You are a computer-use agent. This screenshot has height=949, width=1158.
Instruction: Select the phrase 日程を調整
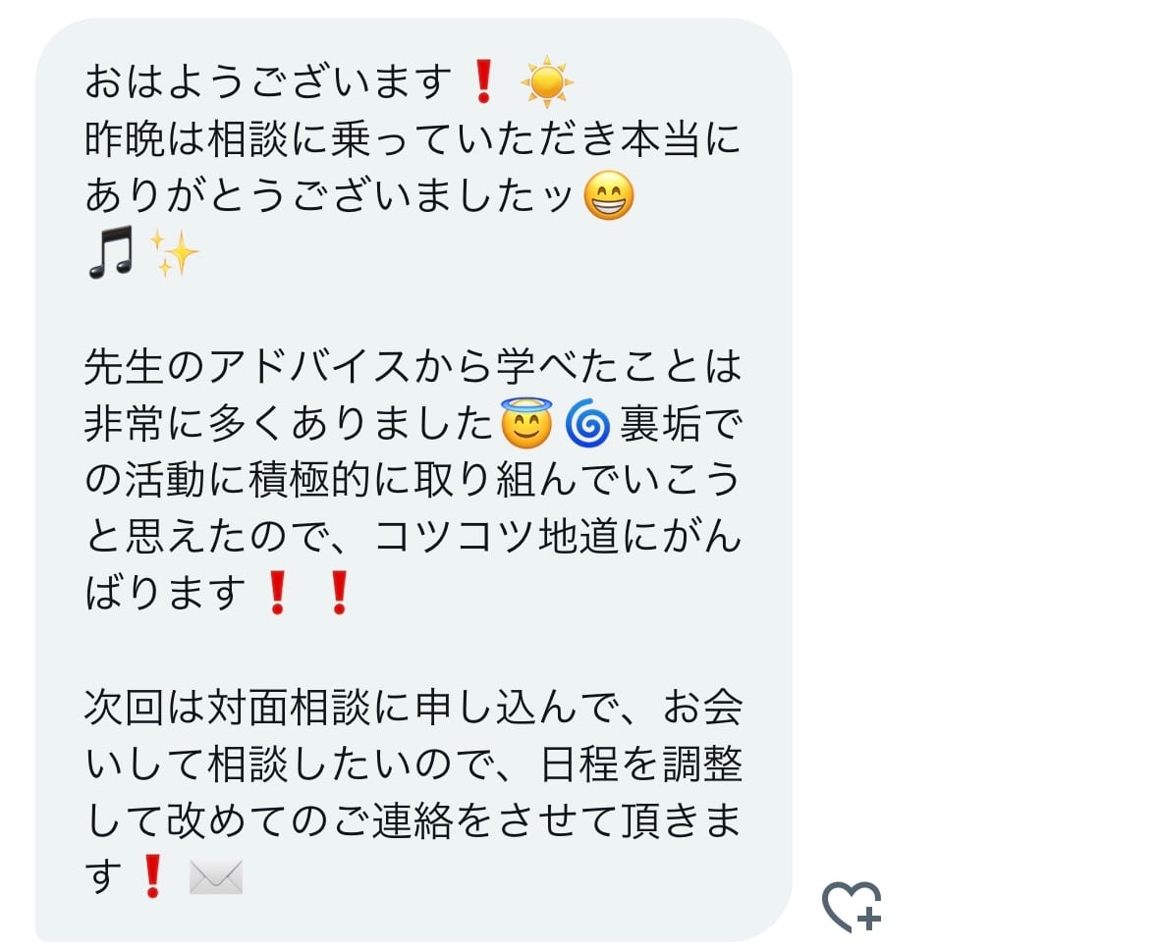click(641, 764)
